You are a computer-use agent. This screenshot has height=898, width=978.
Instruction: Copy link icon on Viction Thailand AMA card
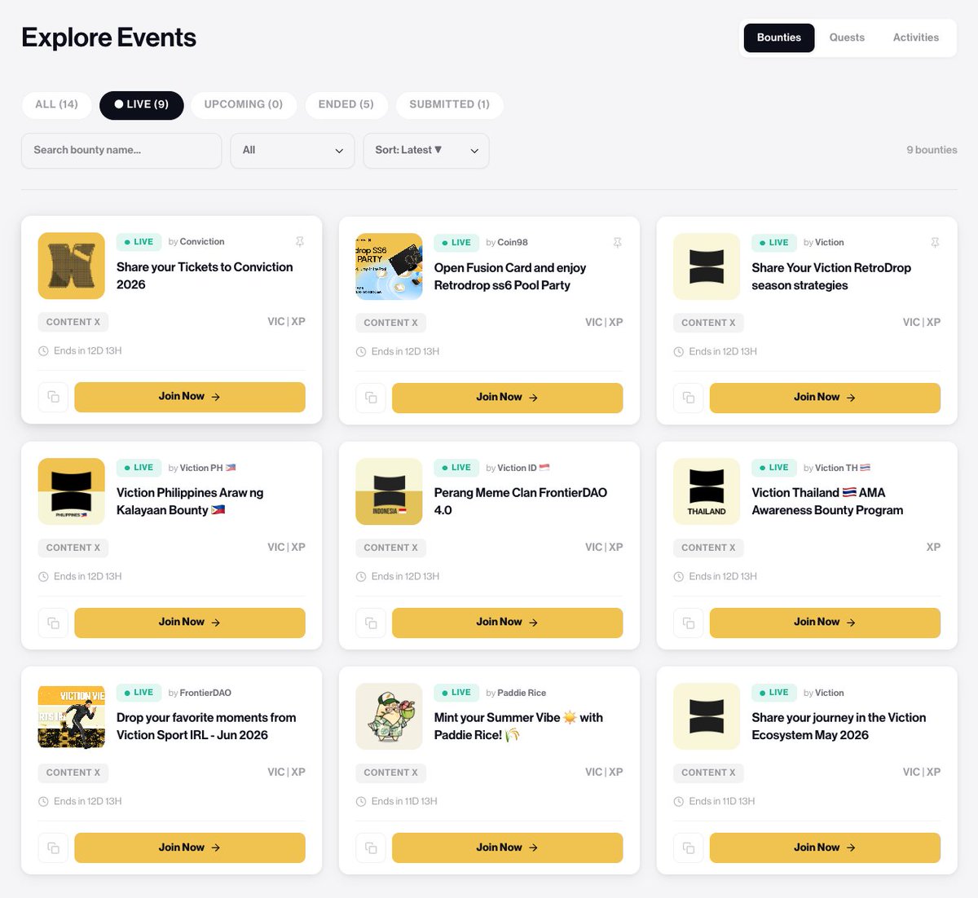coord(689,623)
